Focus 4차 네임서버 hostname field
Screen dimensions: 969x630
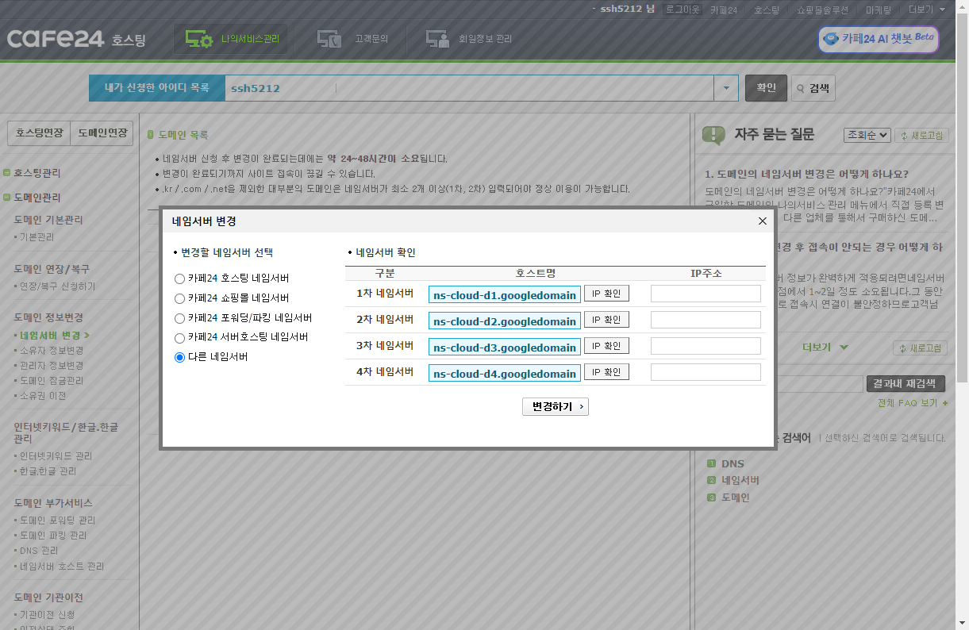[505, 373]
